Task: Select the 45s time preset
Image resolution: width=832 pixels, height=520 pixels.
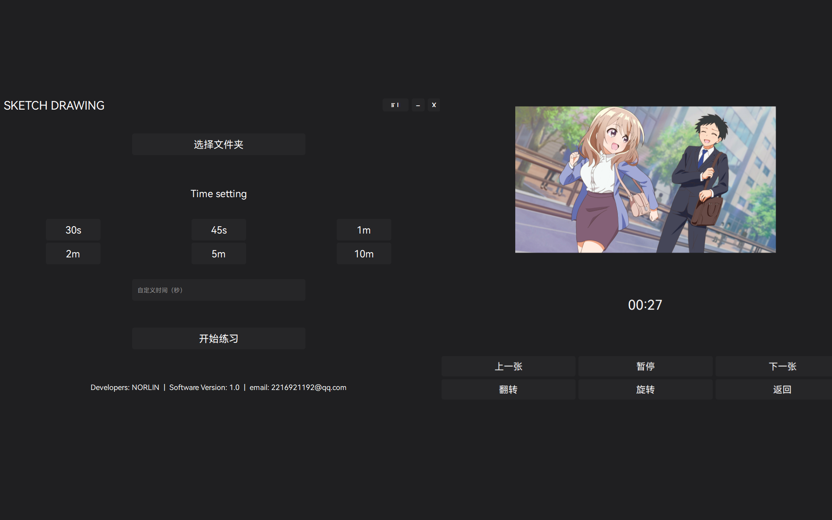Action: [219, 230]
